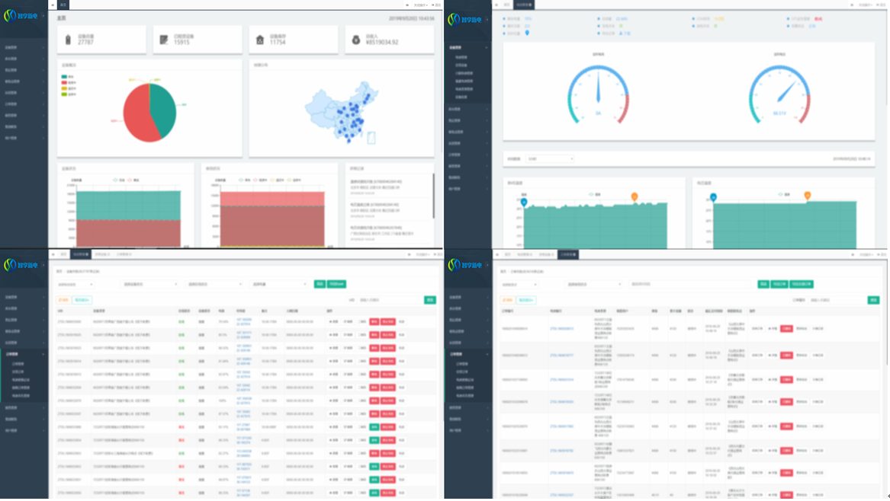This screenshot has width=890, height=501.
Task: Click the red button in the first device list row
Action: pyautogui.click(x=374, y=322)
